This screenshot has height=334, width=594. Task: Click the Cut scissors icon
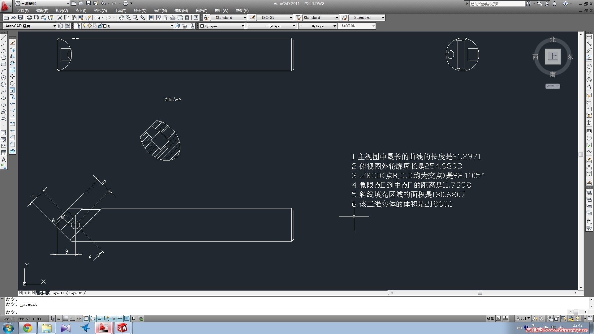[x=60, y=18]
